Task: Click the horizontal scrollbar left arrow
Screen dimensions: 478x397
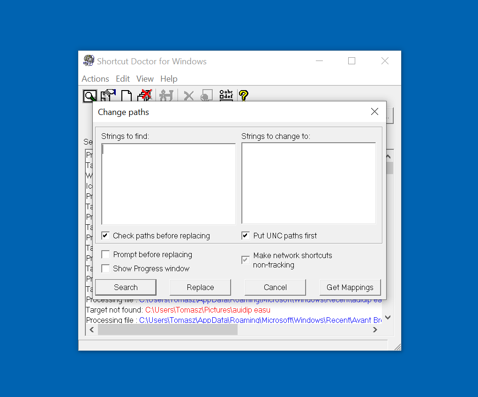Action: click(x=92, y=329)
